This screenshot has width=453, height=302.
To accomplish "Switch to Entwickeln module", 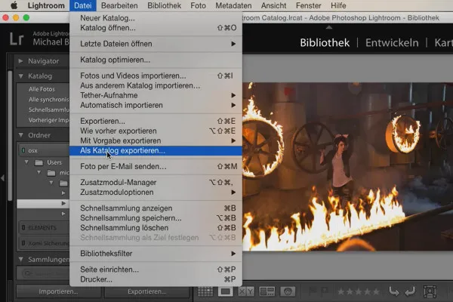I will pos(392,43).
